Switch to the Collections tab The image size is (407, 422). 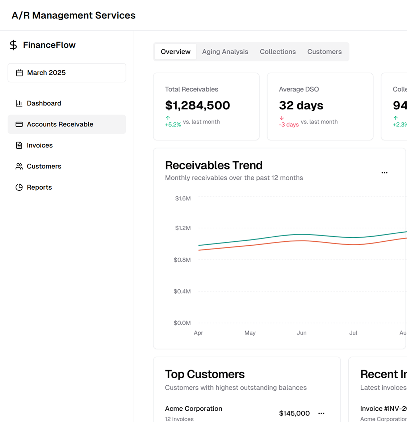click(278, 52)
